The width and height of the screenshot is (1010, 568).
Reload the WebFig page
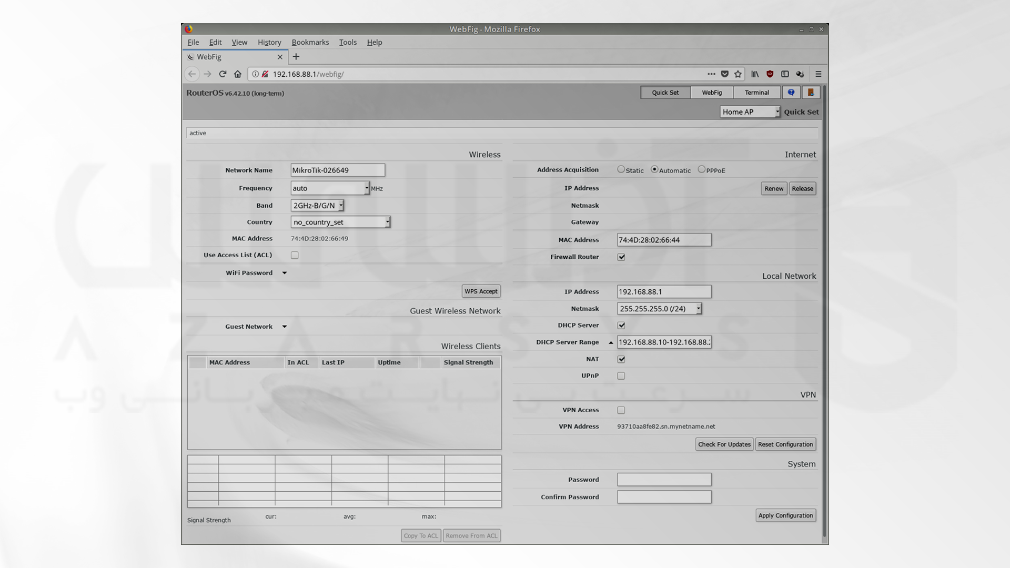point(223,74)
